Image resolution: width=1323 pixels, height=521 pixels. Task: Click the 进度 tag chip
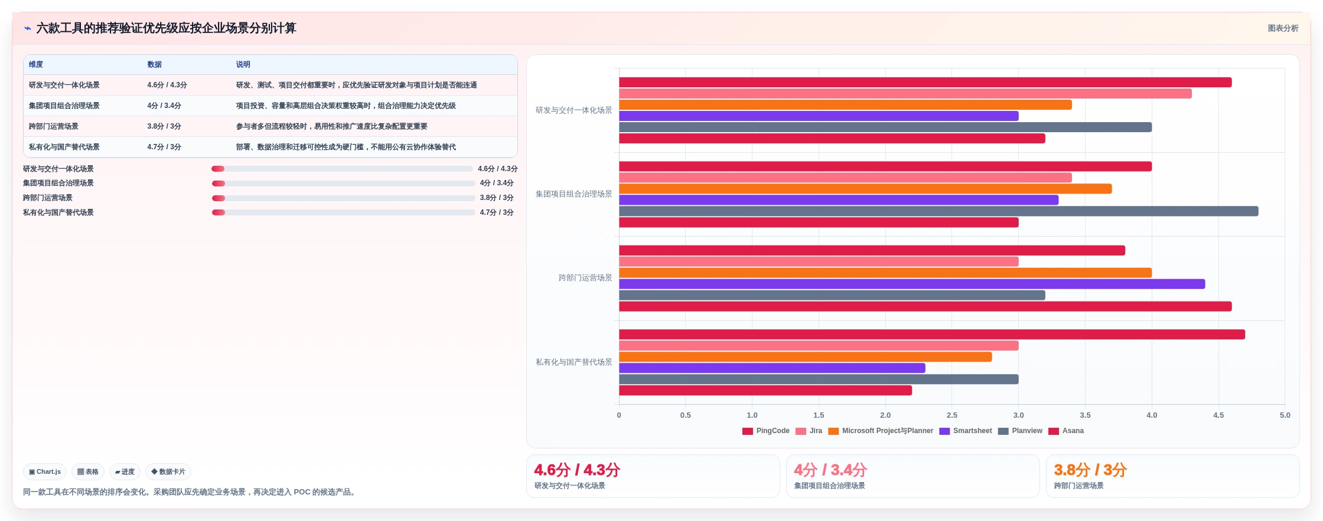pos(125,472)
